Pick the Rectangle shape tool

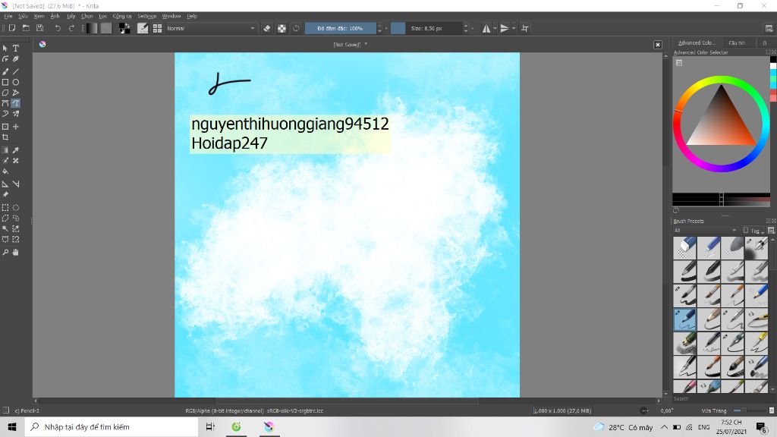tap(5, 82)
